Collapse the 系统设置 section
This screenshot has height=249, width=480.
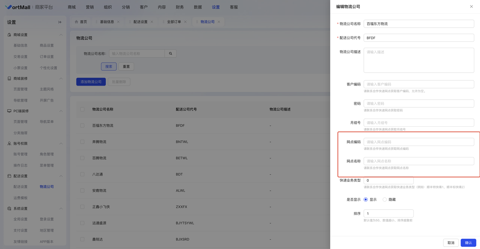[61, 208]
